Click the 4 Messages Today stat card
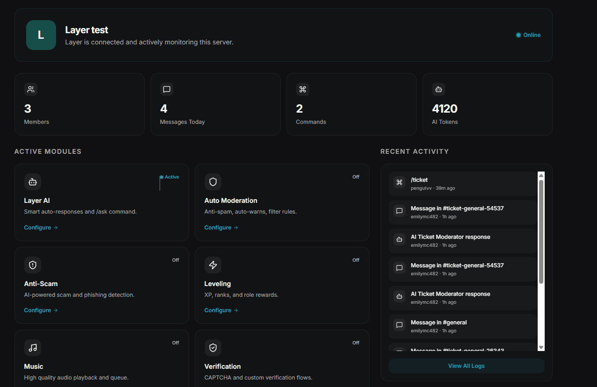 pyautogui.click(x=215, y=104)
